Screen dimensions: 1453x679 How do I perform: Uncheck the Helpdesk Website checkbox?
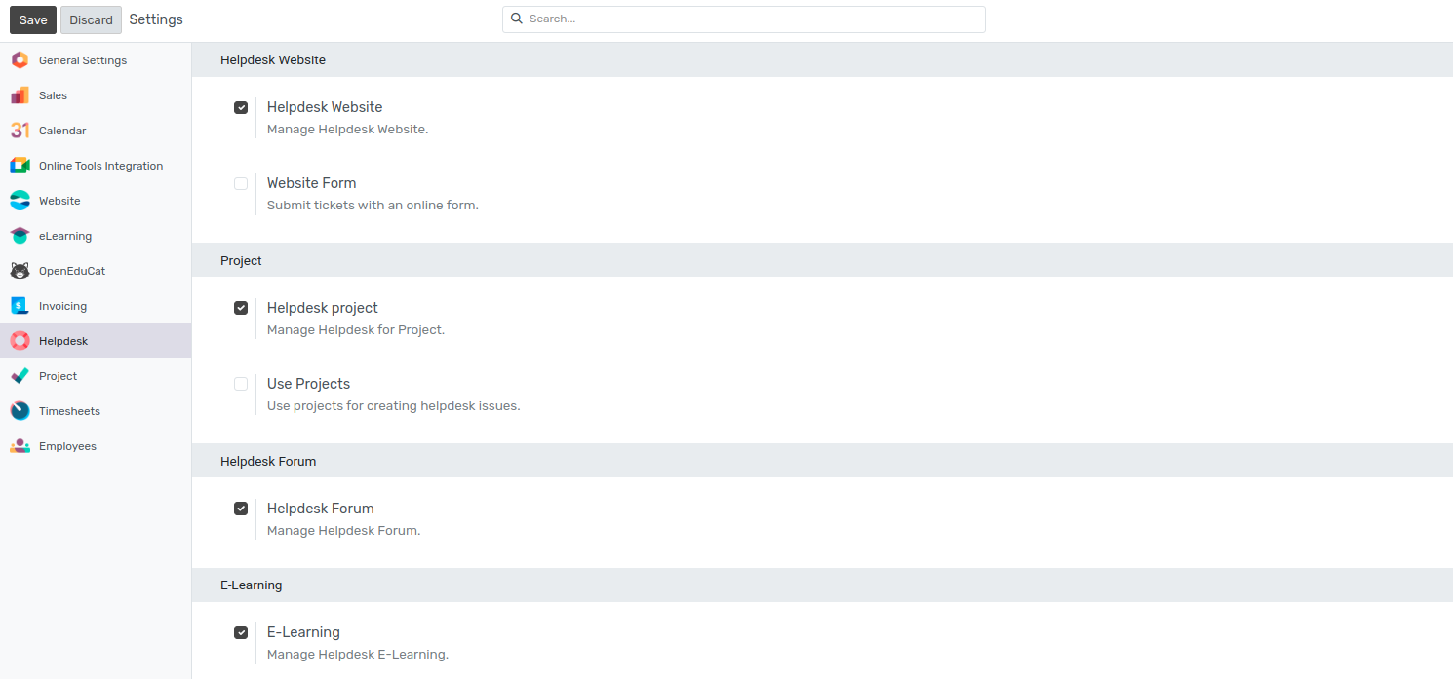241,107
